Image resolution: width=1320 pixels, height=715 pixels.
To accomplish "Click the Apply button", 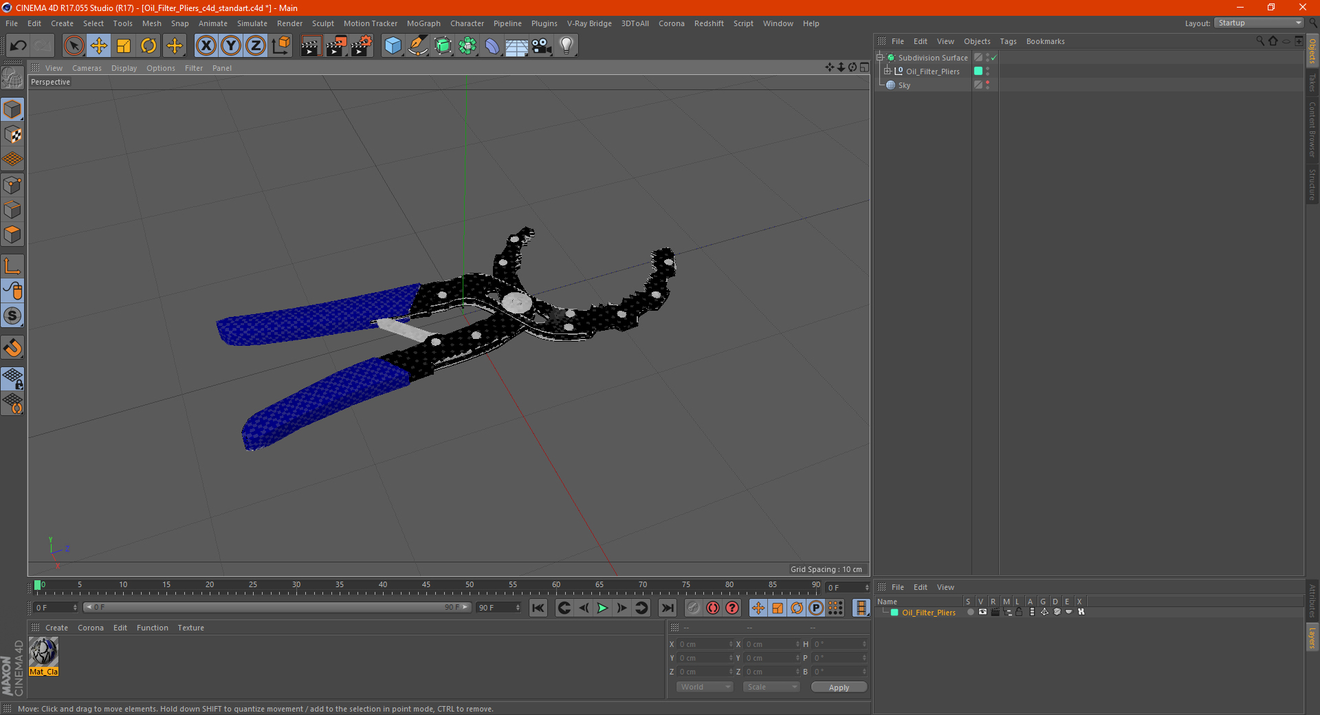I will coord(839,687).
